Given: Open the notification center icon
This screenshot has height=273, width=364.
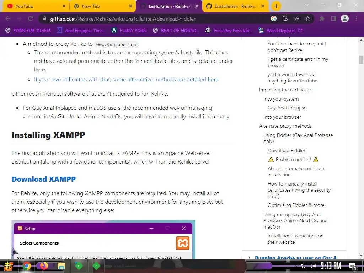Looking at the screenshot, I should 353,266.
